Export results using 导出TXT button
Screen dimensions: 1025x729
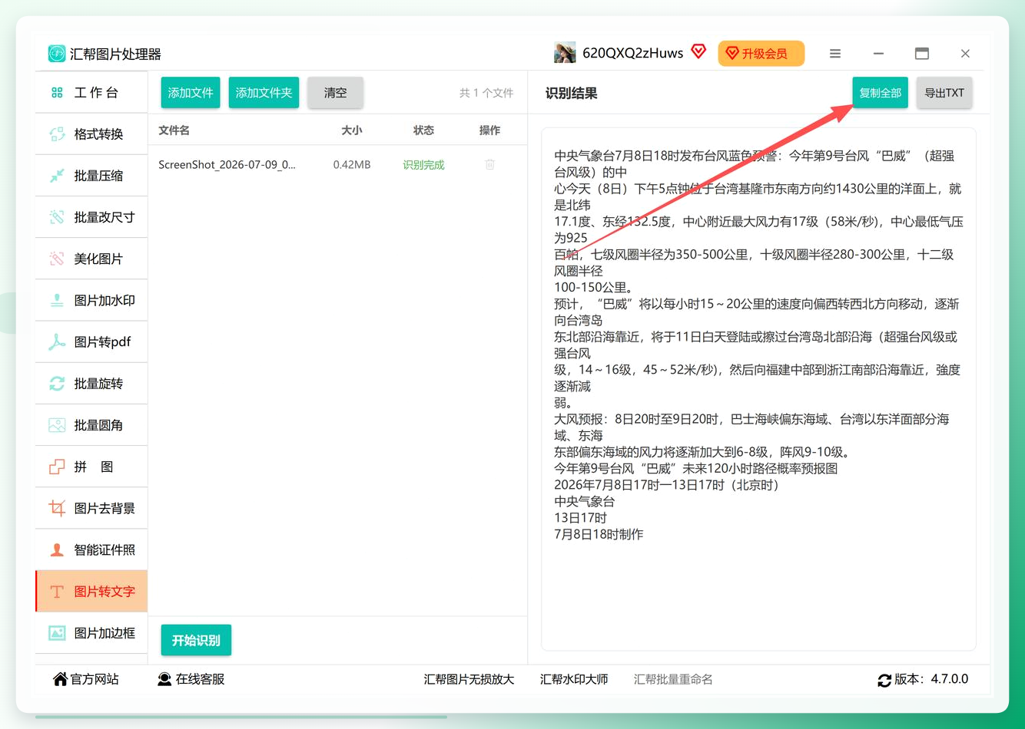[944, 93]
